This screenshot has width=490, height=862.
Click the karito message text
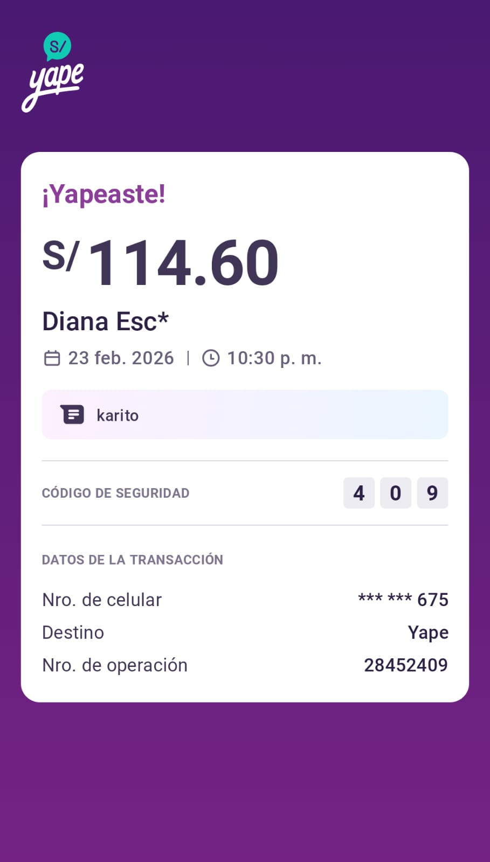118,415
